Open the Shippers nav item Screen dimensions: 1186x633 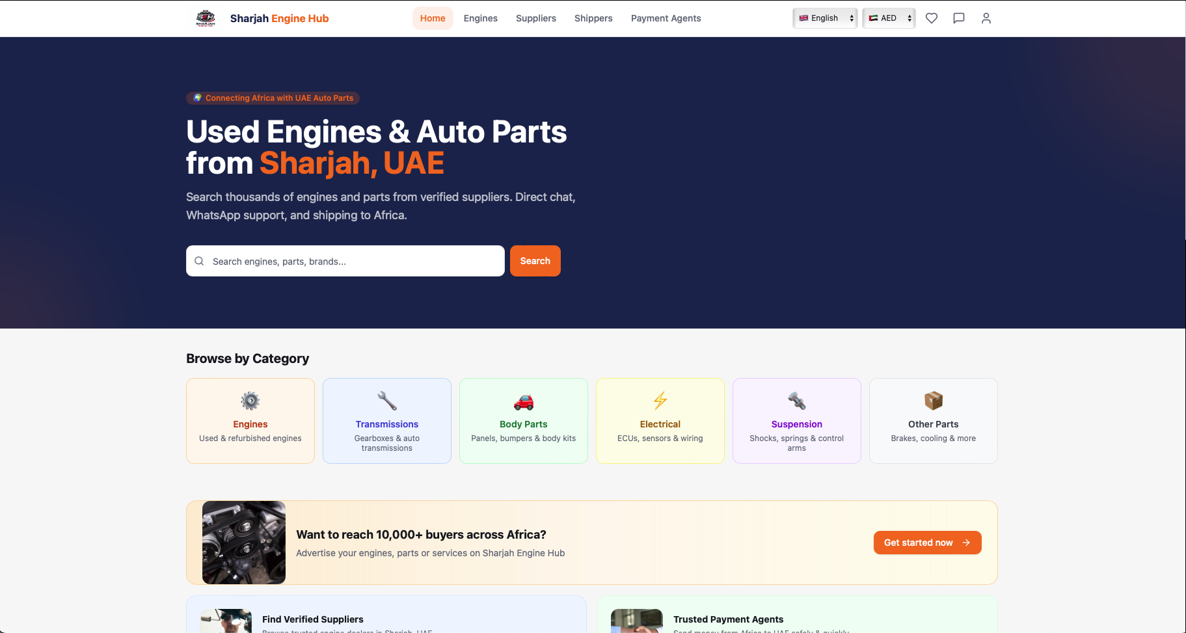593,18
